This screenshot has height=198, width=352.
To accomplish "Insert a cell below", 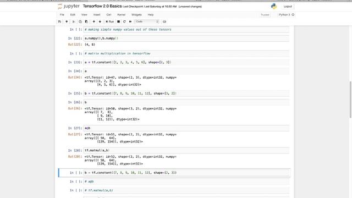I will [x=67, y=21].
